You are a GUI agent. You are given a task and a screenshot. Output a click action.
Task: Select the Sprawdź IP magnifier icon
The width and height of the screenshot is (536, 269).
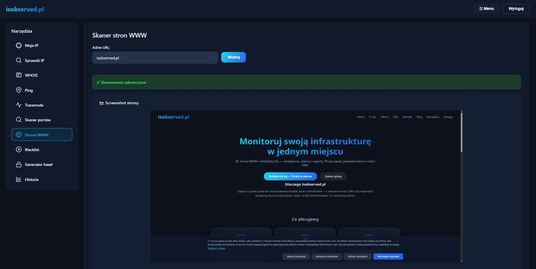coord(19,60)
